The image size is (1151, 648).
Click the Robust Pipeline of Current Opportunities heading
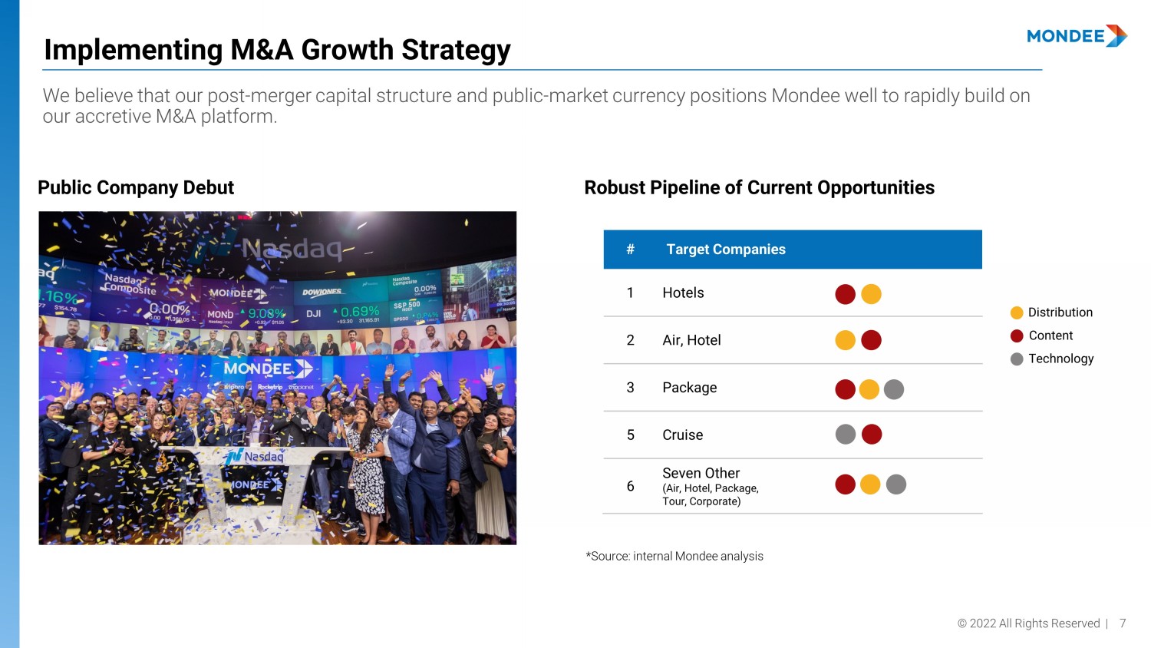pyautogui.click(x=759, y=188)
